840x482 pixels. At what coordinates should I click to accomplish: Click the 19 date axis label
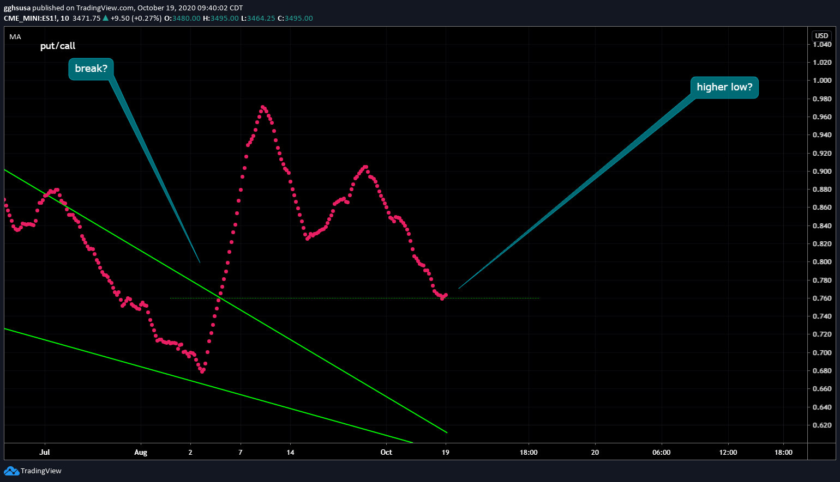pos(446,452)
